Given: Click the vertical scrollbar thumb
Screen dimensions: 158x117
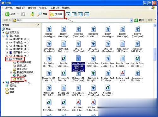Looking at the screenshot, I should [155, 54].
